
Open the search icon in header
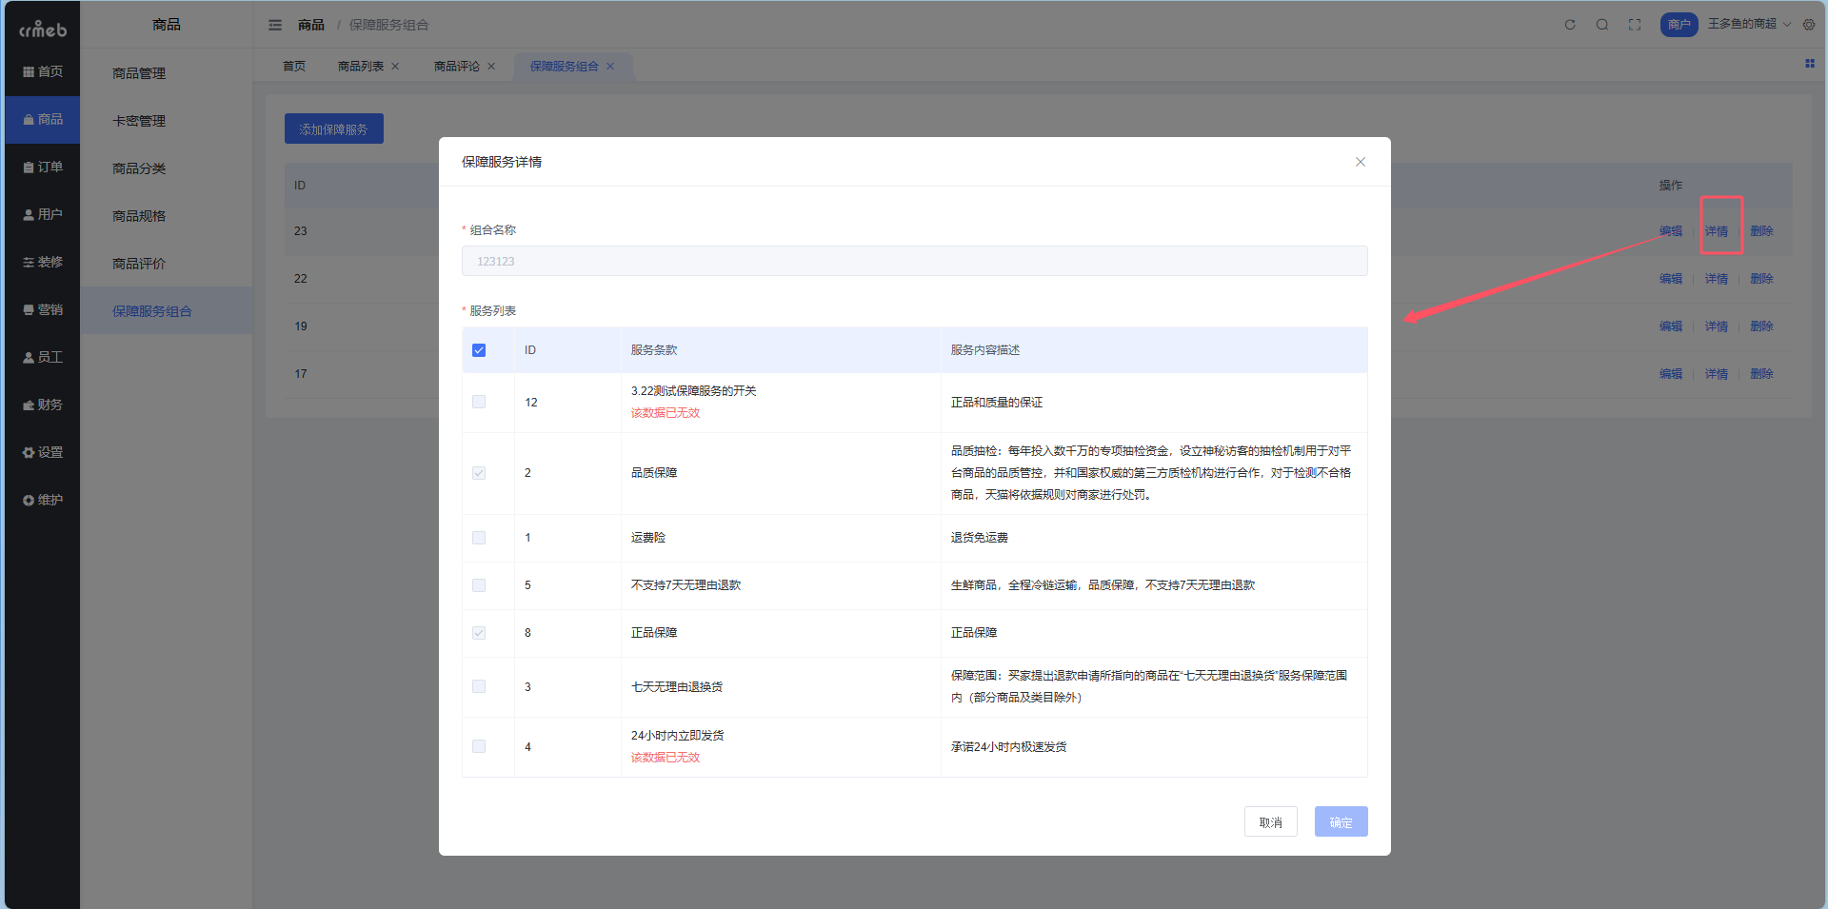(1602, 25)
